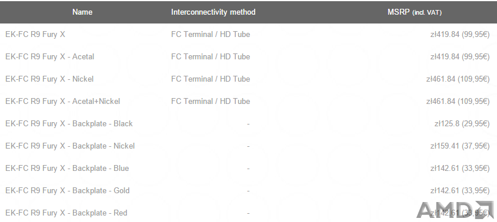Click the zł159.41 (37,95€) price

pyautogui.click(x=460, y=146)
